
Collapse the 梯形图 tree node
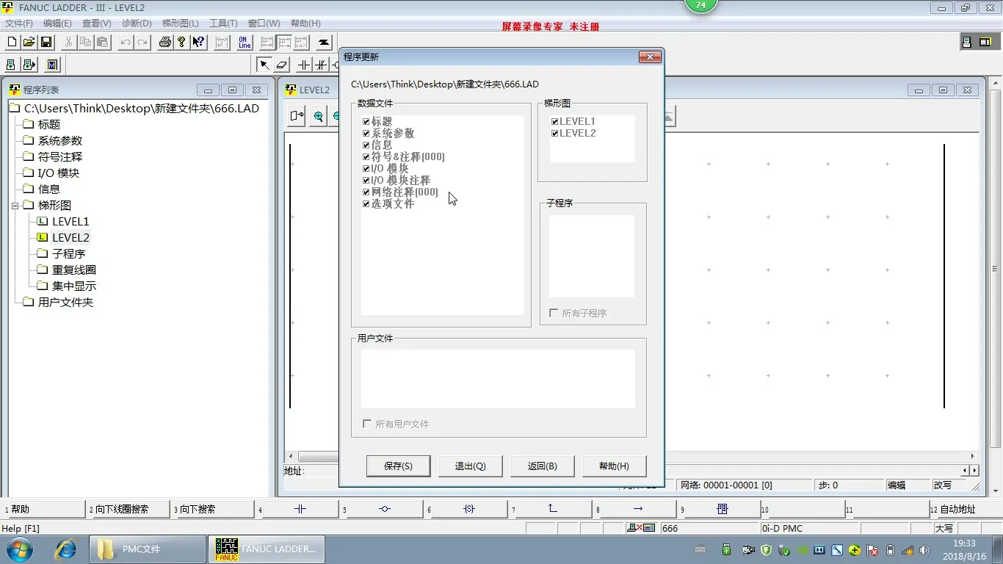15,206
